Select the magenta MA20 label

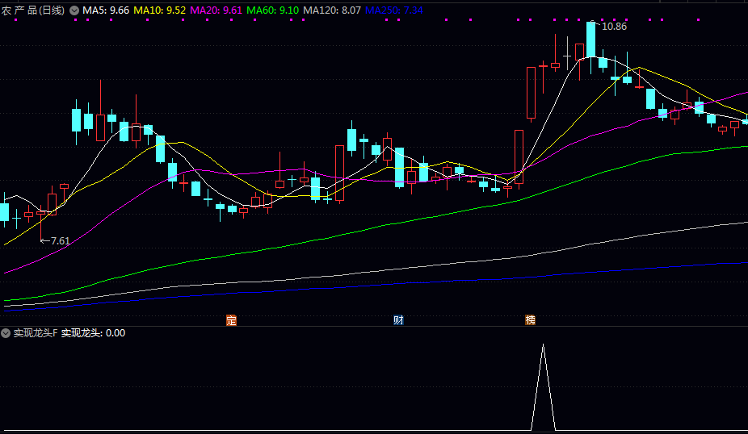point(216,10)
